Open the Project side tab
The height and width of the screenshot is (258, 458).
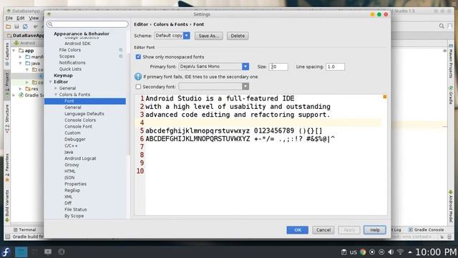click(x=7, y=85)
